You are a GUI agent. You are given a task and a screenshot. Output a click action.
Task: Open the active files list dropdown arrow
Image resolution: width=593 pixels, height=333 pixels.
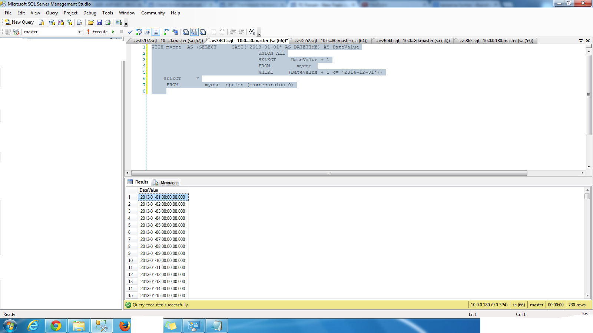581,41
